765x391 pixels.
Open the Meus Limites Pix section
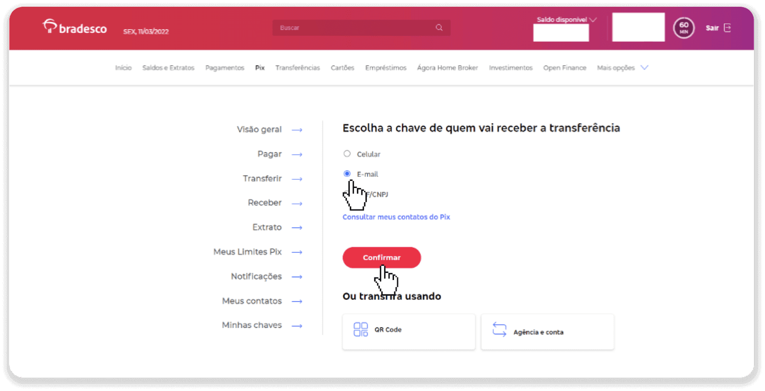(247, 252)
